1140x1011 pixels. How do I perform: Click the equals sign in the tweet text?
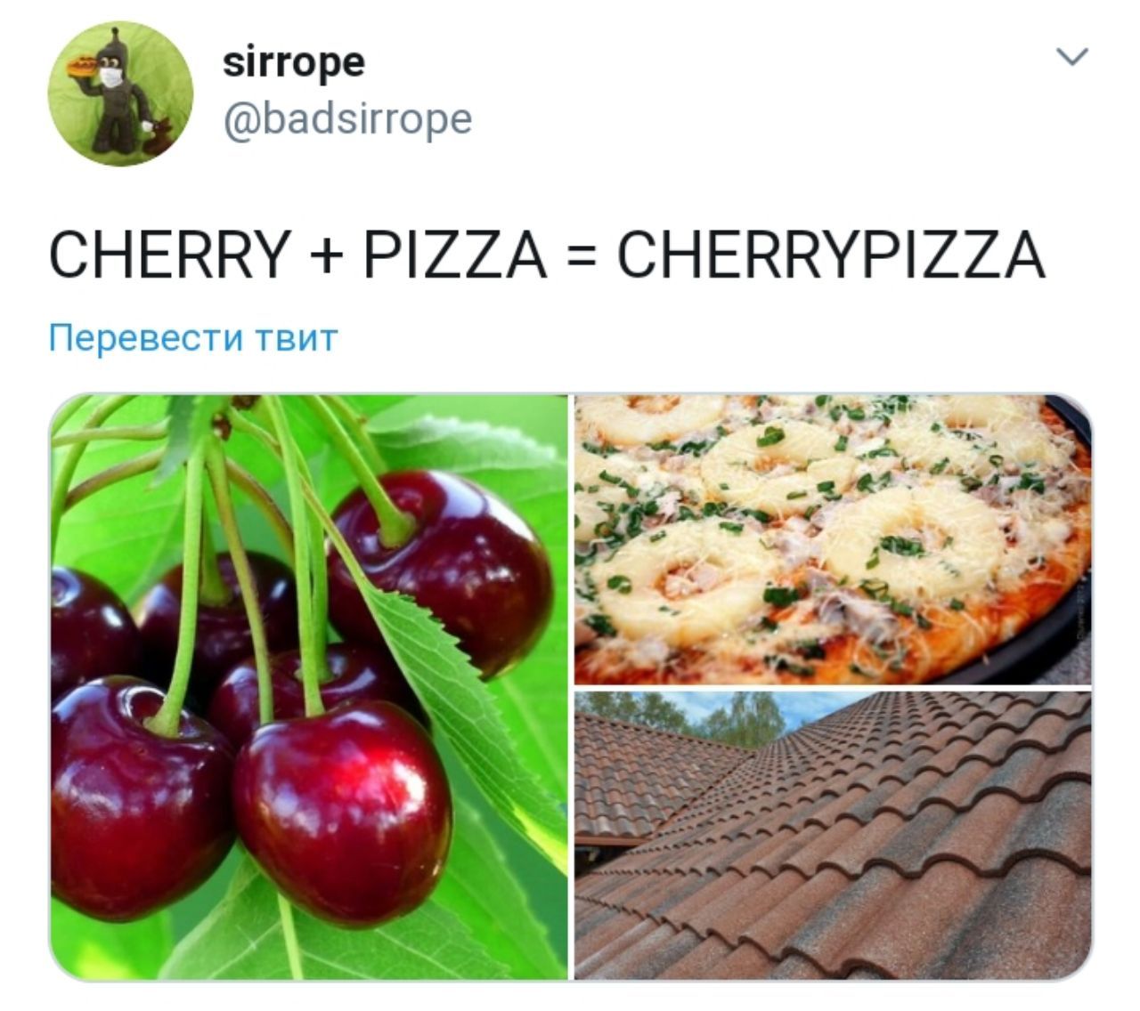582,257
